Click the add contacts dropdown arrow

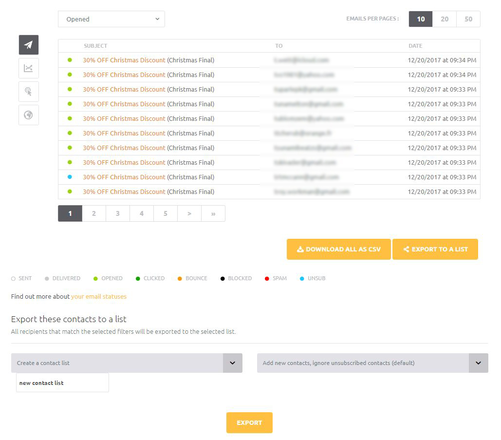478,363
